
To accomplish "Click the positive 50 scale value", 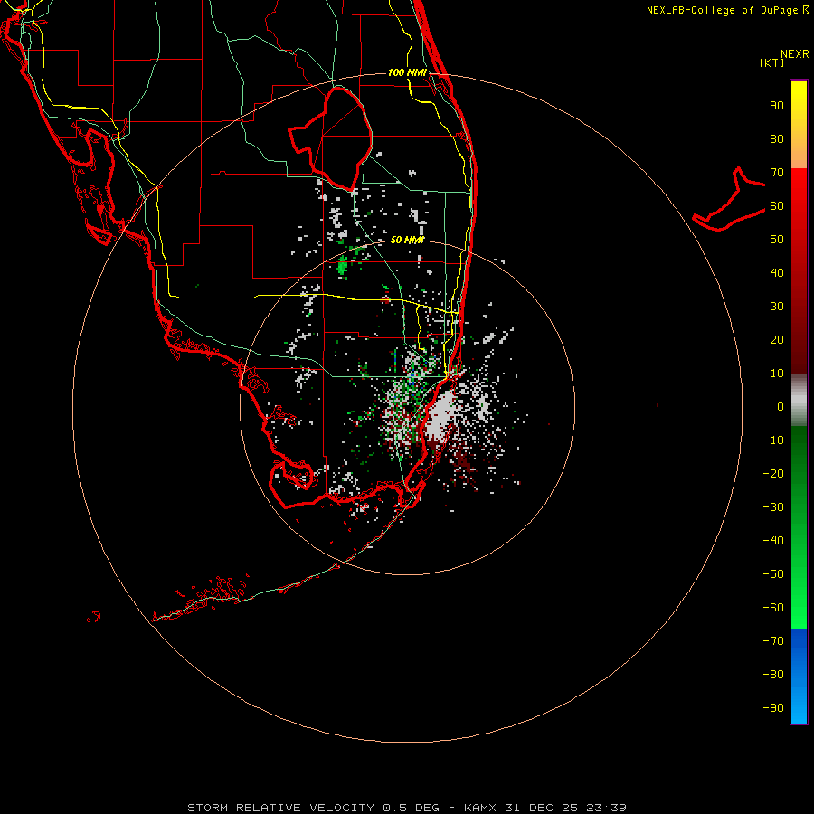I will [777, 240].
